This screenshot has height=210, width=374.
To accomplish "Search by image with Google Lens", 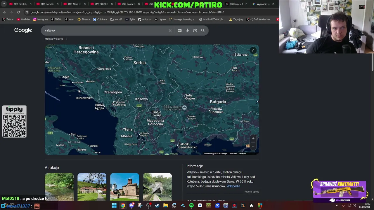I will 195,30.
